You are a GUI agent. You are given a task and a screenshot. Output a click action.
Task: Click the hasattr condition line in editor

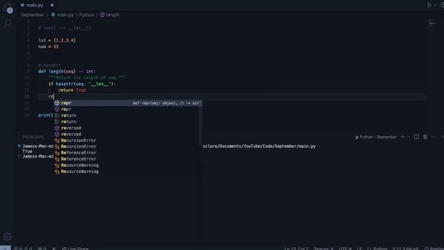pos(82,84)
